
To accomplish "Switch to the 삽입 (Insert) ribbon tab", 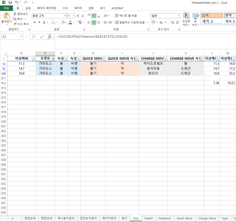I will point(28,8).
